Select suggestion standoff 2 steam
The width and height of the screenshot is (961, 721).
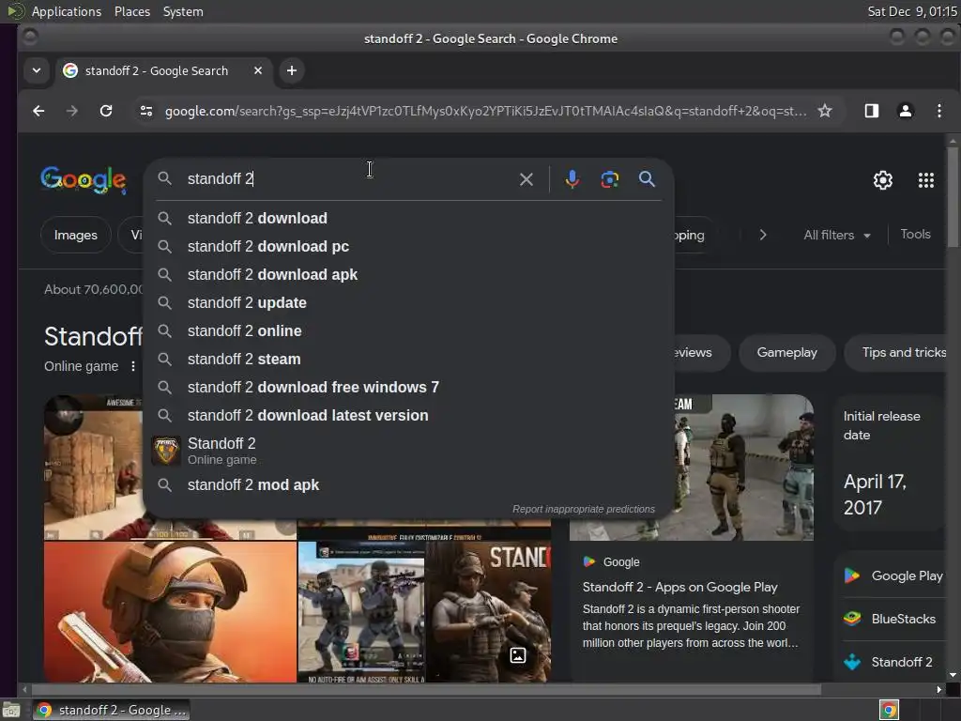point(408,360)
